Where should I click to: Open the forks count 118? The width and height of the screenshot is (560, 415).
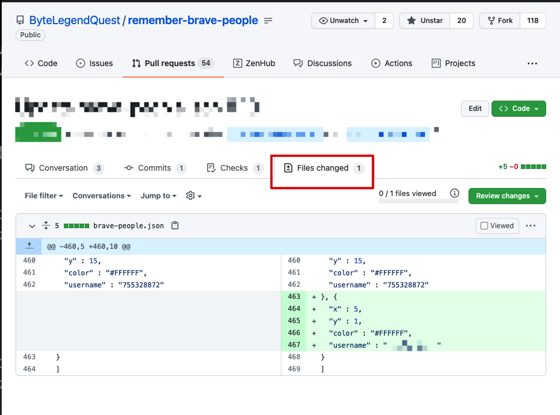532,21
